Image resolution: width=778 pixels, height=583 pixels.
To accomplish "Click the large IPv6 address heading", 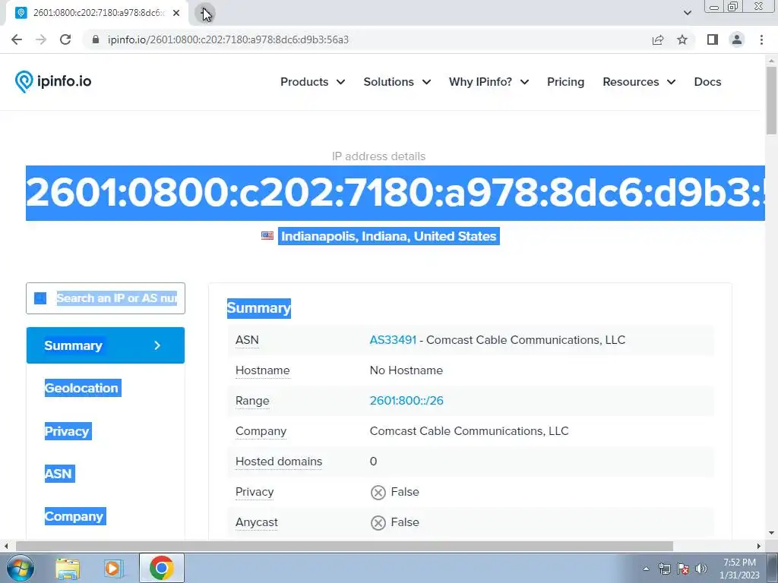I will click(x=395, y=193).
